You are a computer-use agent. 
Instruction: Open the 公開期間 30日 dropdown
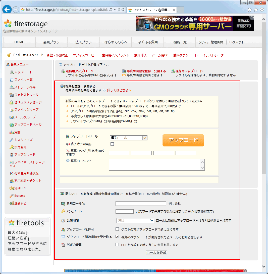point(135,220)
